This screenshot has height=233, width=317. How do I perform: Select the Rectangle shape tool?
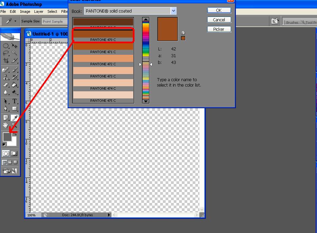point(14,109)
